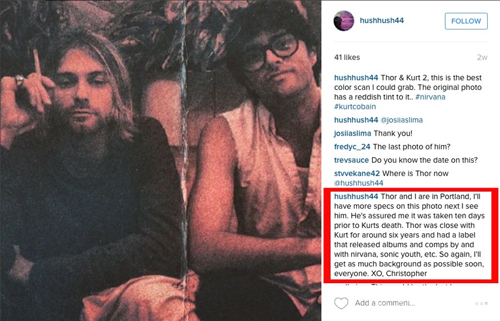The image size is (500, 321).
Task: View josiiaslima commenter profile
Action: 352,133
